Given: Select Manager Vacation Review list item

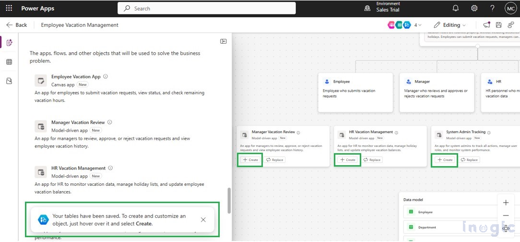Looking at the screenshot, I should (x=119, y=134).
